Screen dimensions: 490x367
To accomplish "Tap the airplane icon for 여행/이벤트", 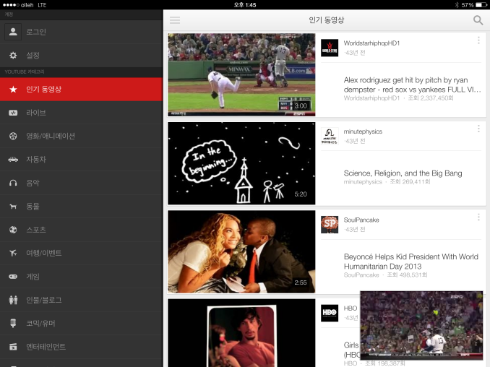I will point(13,253).
